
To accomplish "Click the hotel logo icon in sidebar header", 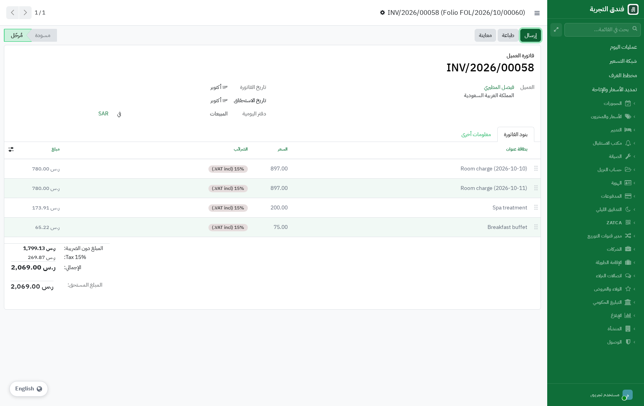I will [x=633, y=9].
